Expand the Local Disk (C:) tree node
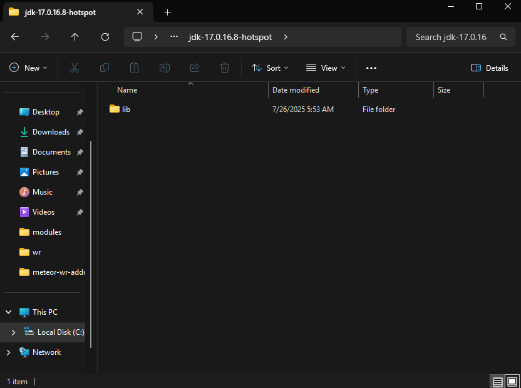The height and width of the screenshot is (388, 521). coord(13,332)
